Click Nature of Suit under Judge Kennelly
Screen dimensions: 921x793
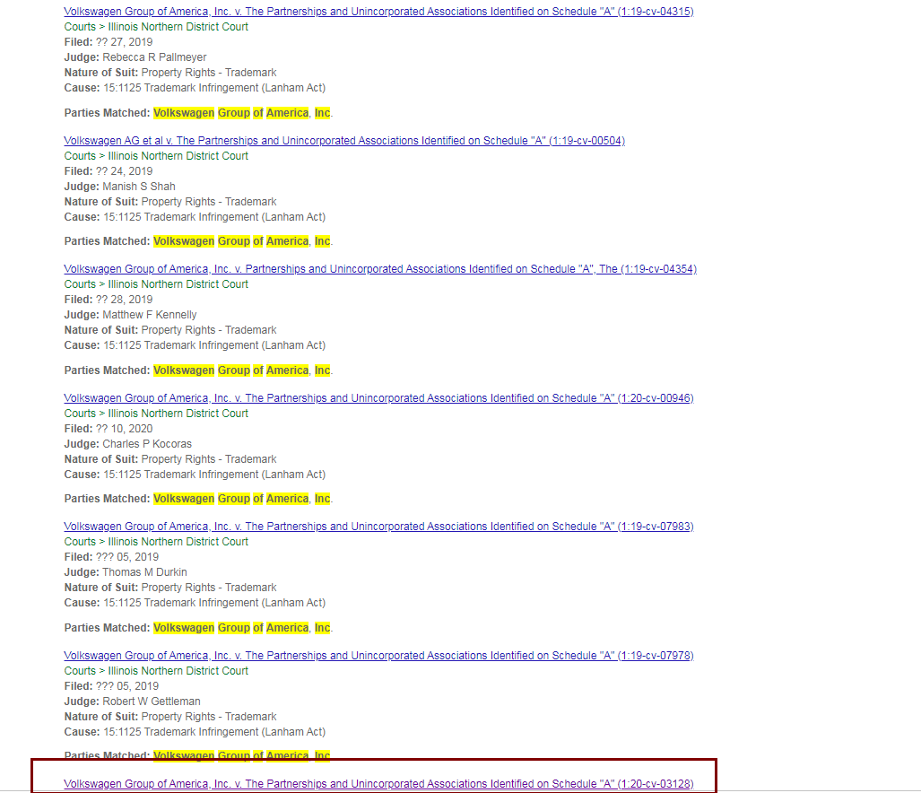(x=170, y=330)
